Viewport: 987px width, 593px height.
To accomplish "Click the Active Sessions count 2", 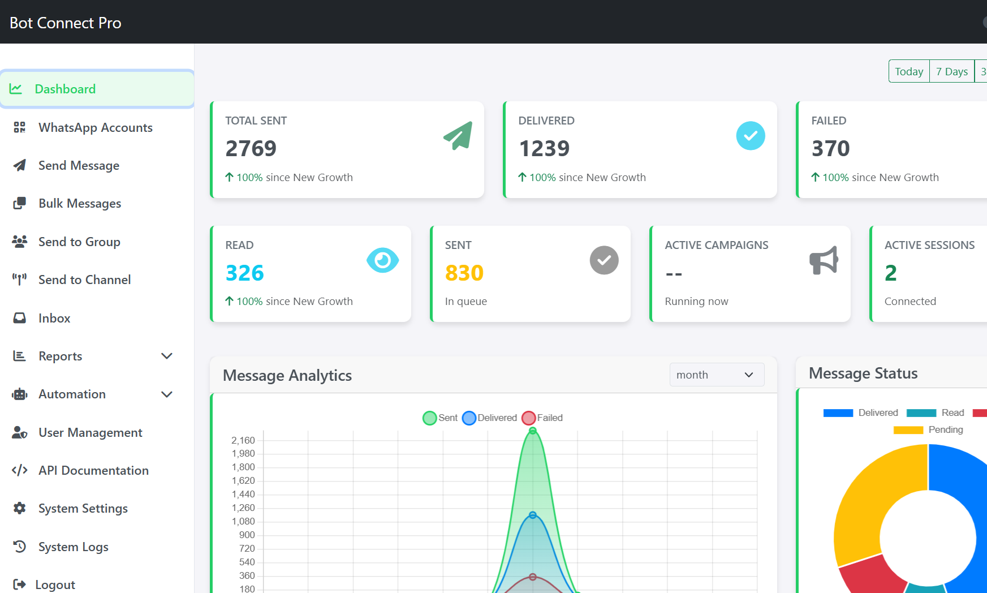I will tap(891, 273).
